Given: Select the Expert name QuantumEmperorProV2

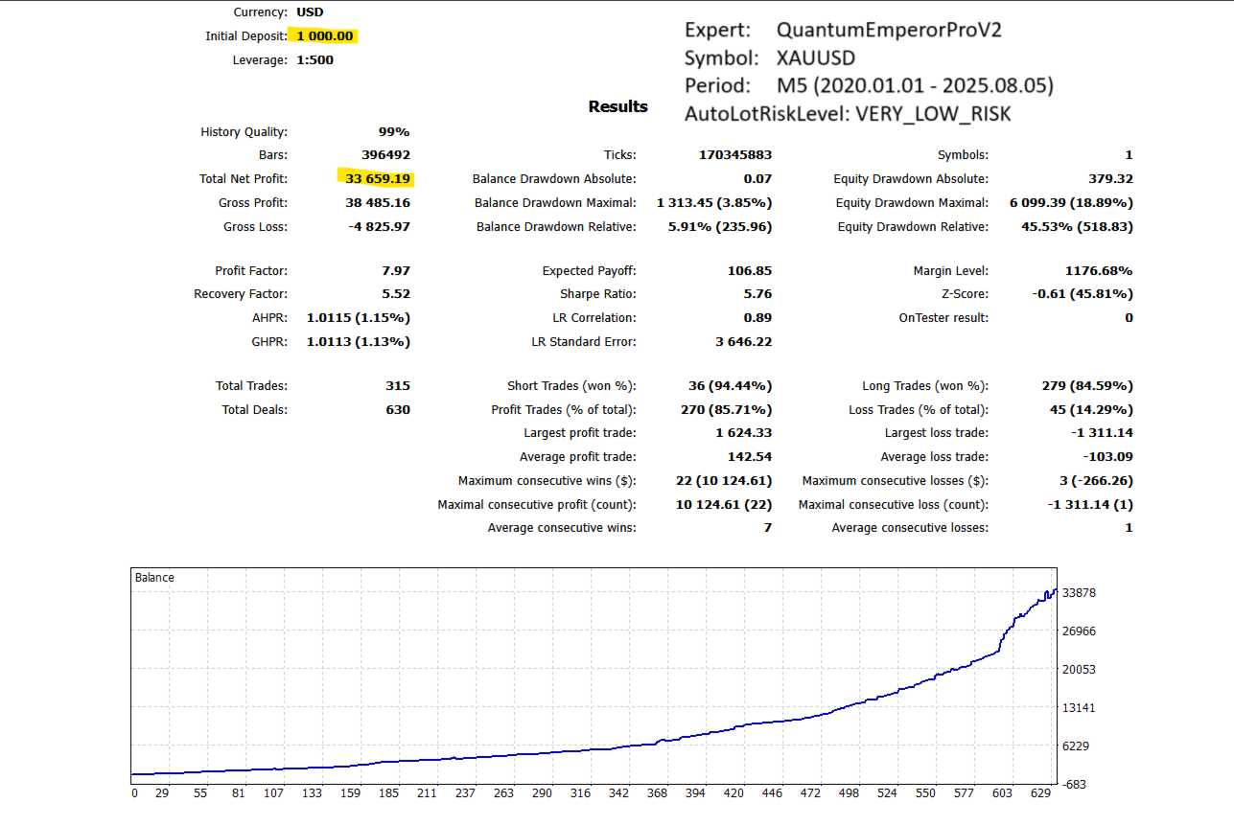Looking at the screenshot, I should (x=889, y=31).
